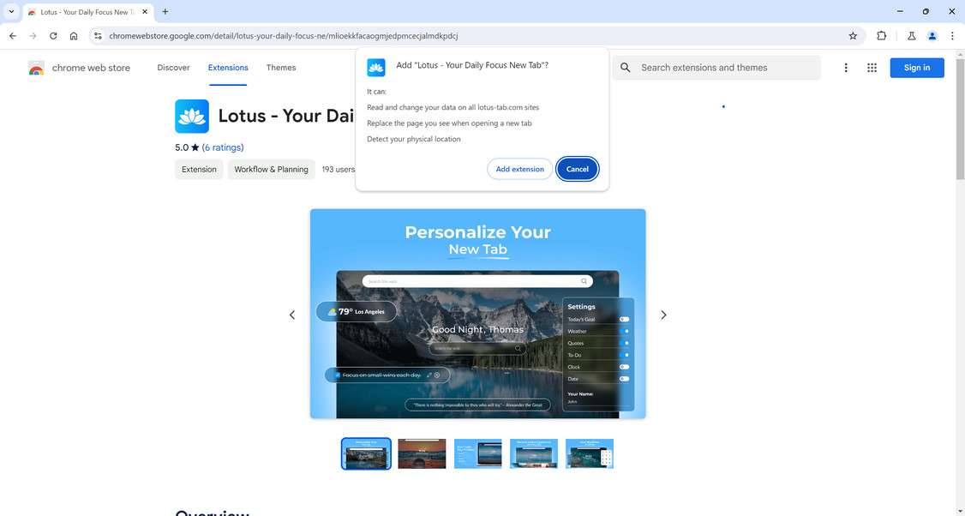Open Chrome's three-dot menu

point(952,36)
